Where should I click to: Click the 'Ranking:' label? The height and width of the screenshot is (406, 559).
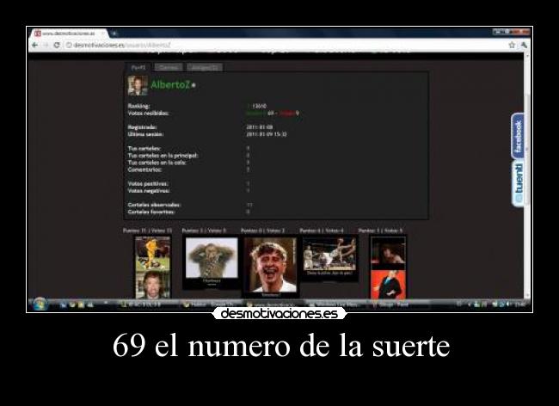coord(138,106)
